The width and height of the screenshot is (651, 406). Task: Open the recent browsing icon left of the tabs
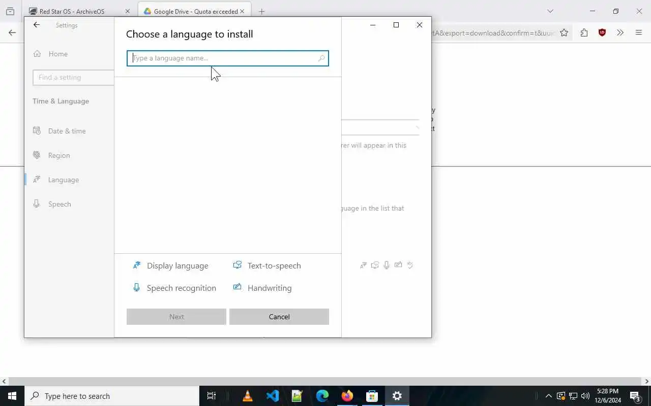coord(10,11)
